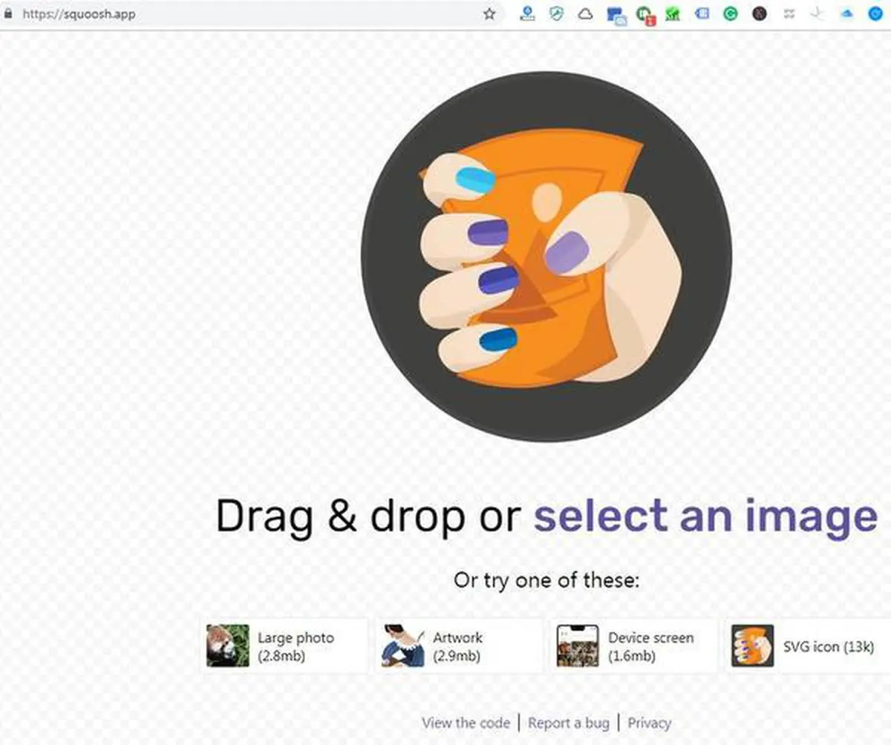Bookmark this page with the star icon

point(489,13)
